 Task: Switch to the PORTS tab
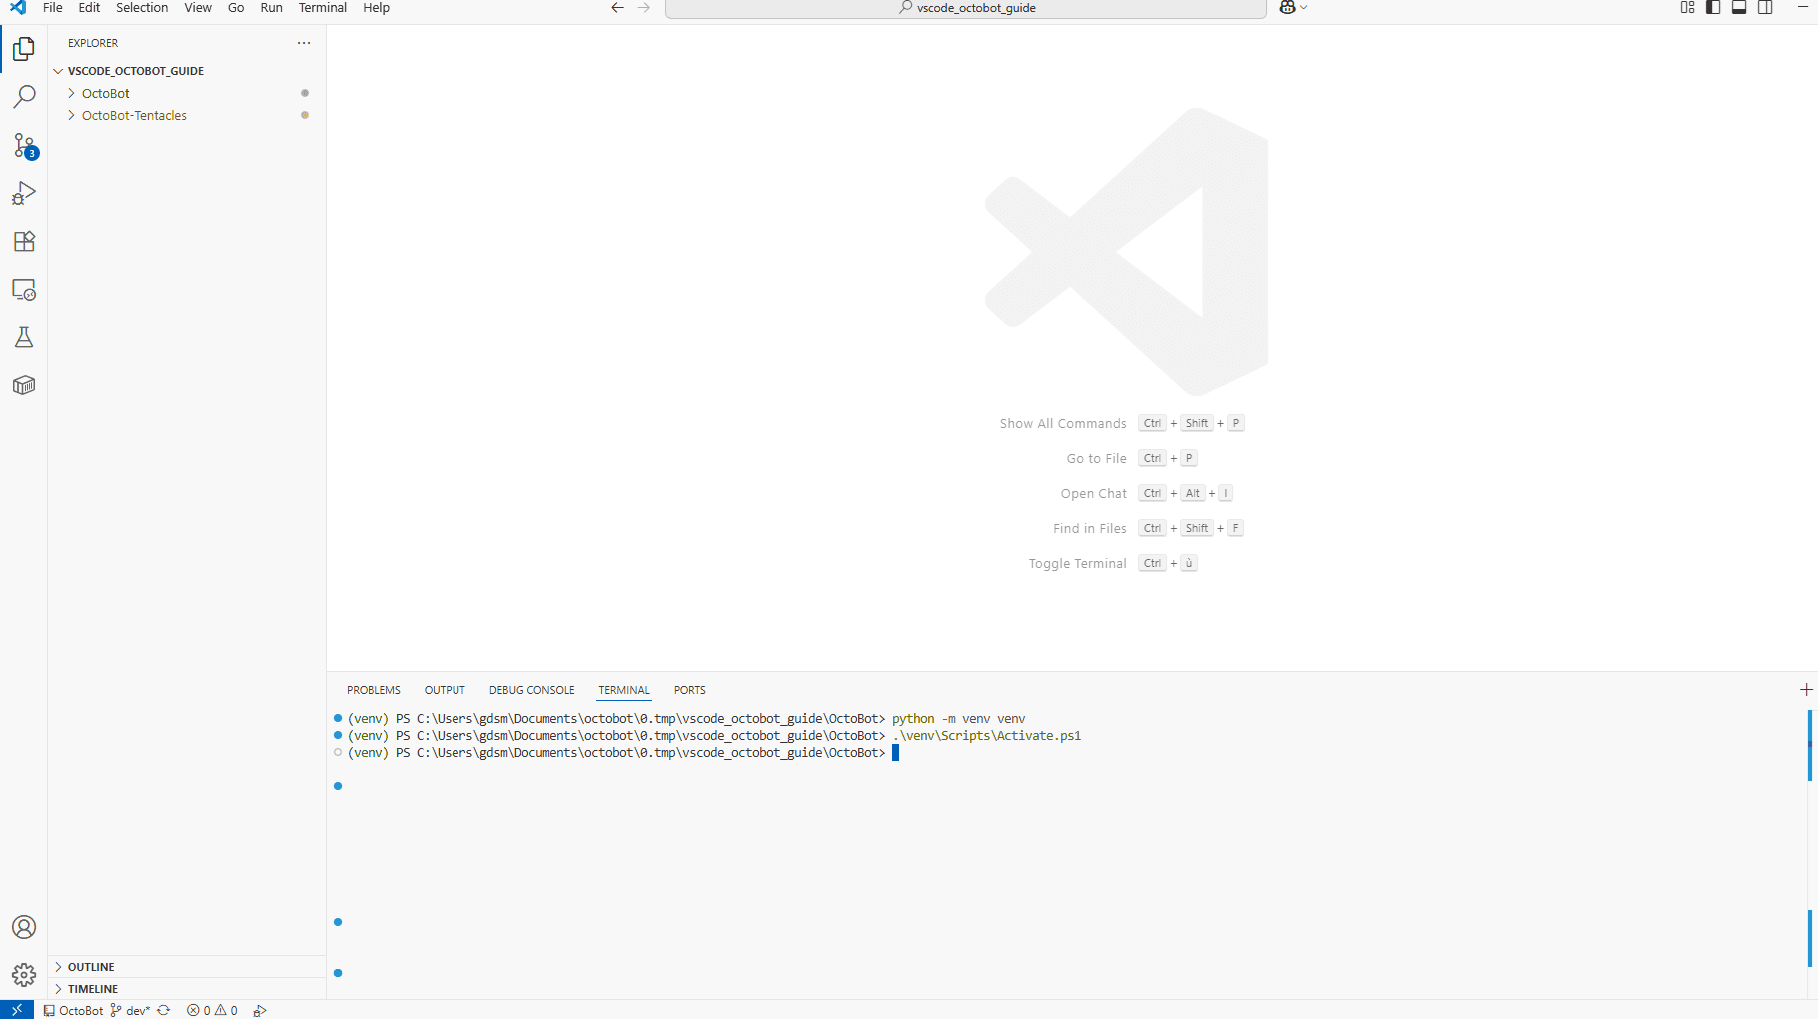pyautogui.click(x=690, y=690)
